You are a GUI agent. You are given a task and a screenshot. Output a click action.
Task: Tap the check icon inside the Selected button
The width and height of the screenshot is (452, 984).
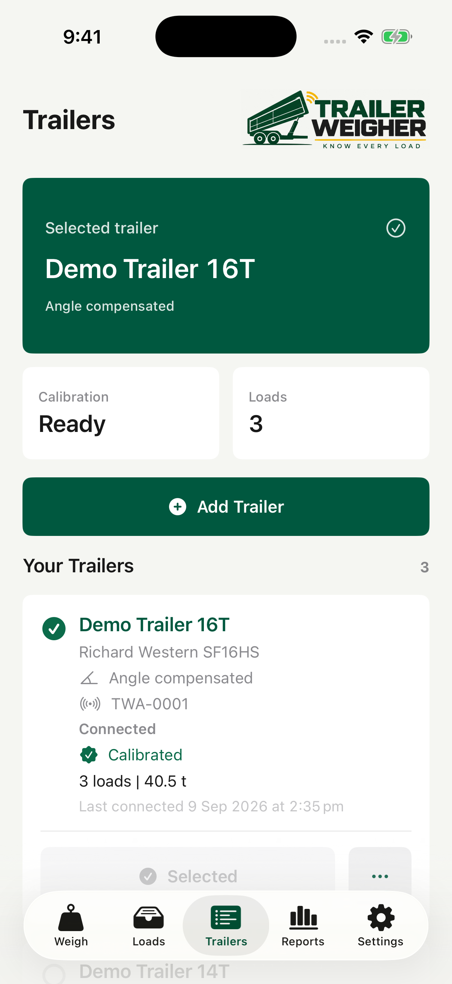tap(148, 876)
